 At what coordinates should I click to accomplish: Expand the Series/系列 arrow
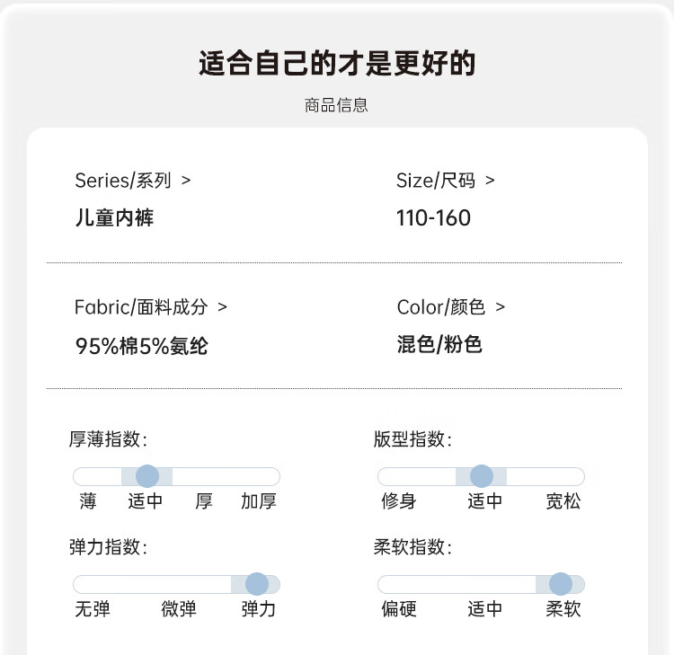pyautogui.click(x=186, y=181)
